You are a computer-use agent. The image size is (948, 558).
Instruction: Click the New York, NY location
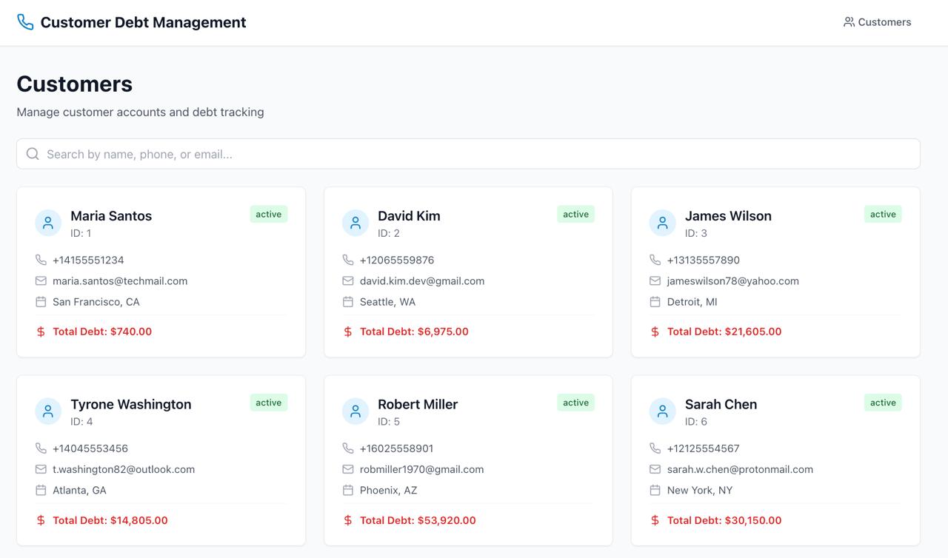pyautogui.click(x=700, y=490)
